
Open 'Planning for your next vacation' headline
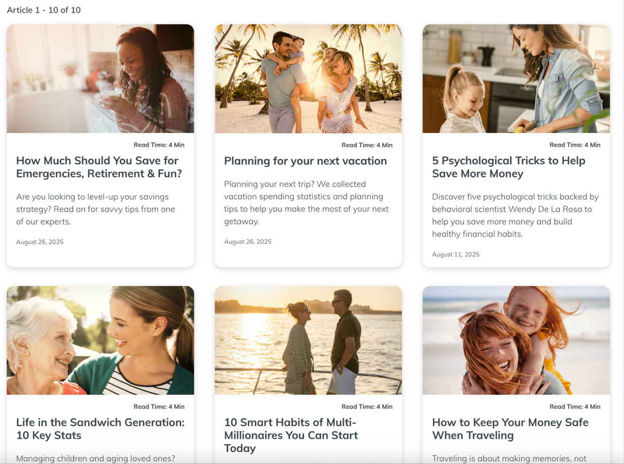[x=305, y=161]
